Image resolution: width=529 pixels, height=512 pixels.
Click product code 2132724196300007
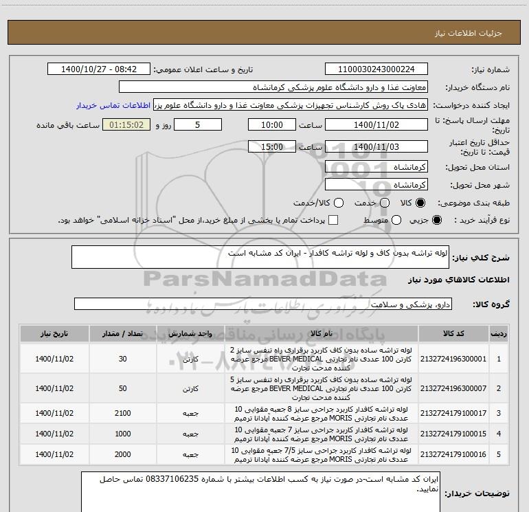[453, 388]
